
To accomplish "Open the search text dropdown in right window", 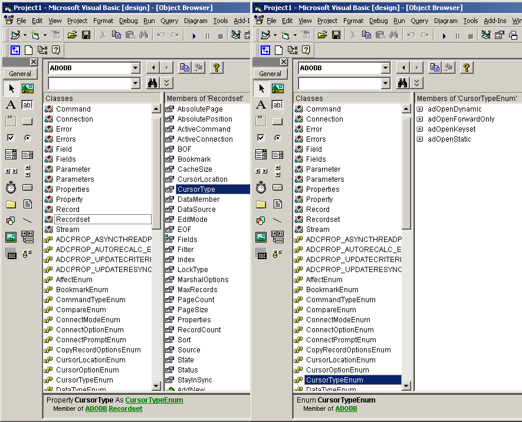I will pyautogui.click(x=385, y=83).
